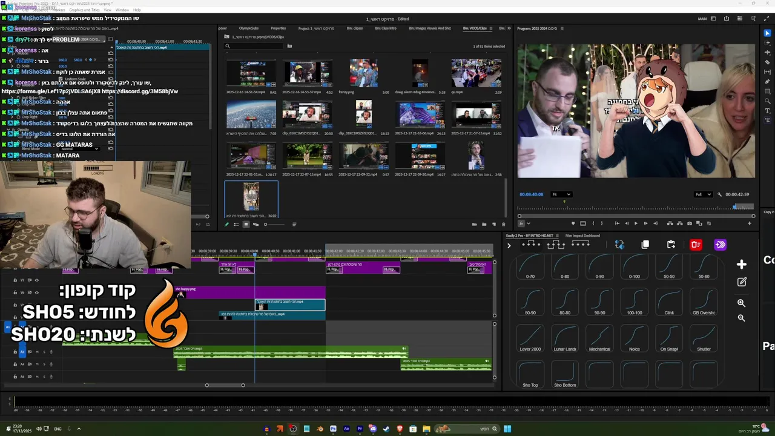Open the Fit zoom level dropdown
The width and height of the screenshot is (775, 436).
pyautogui.click(x=561, y=194)
